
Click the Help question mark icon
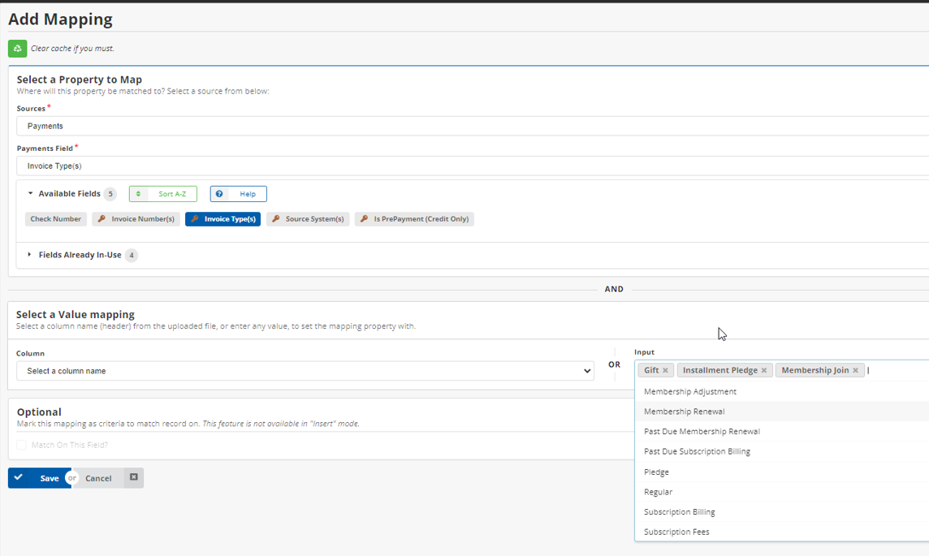[219, 195]
